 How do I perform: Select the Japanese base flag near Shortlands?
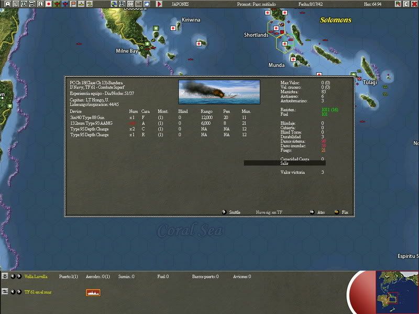click(x=277, y=28)
